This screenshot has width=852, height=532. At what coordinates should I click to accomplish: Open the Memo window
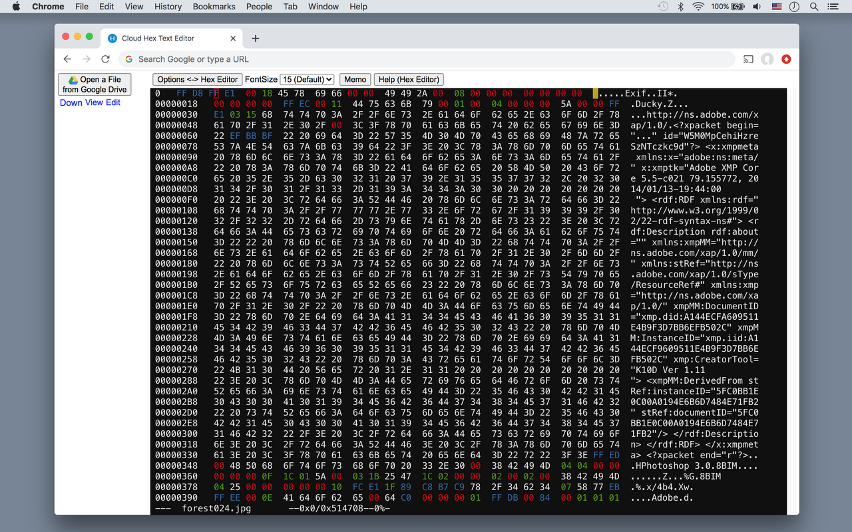click(x=355, y=79)
